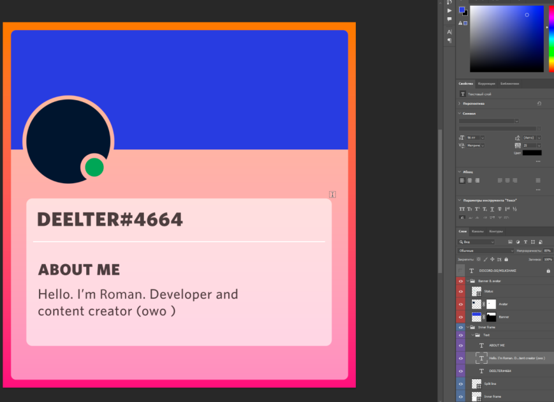Click the blue foreground color swatch
Screen dimensions: 554x402
point(462,10)
